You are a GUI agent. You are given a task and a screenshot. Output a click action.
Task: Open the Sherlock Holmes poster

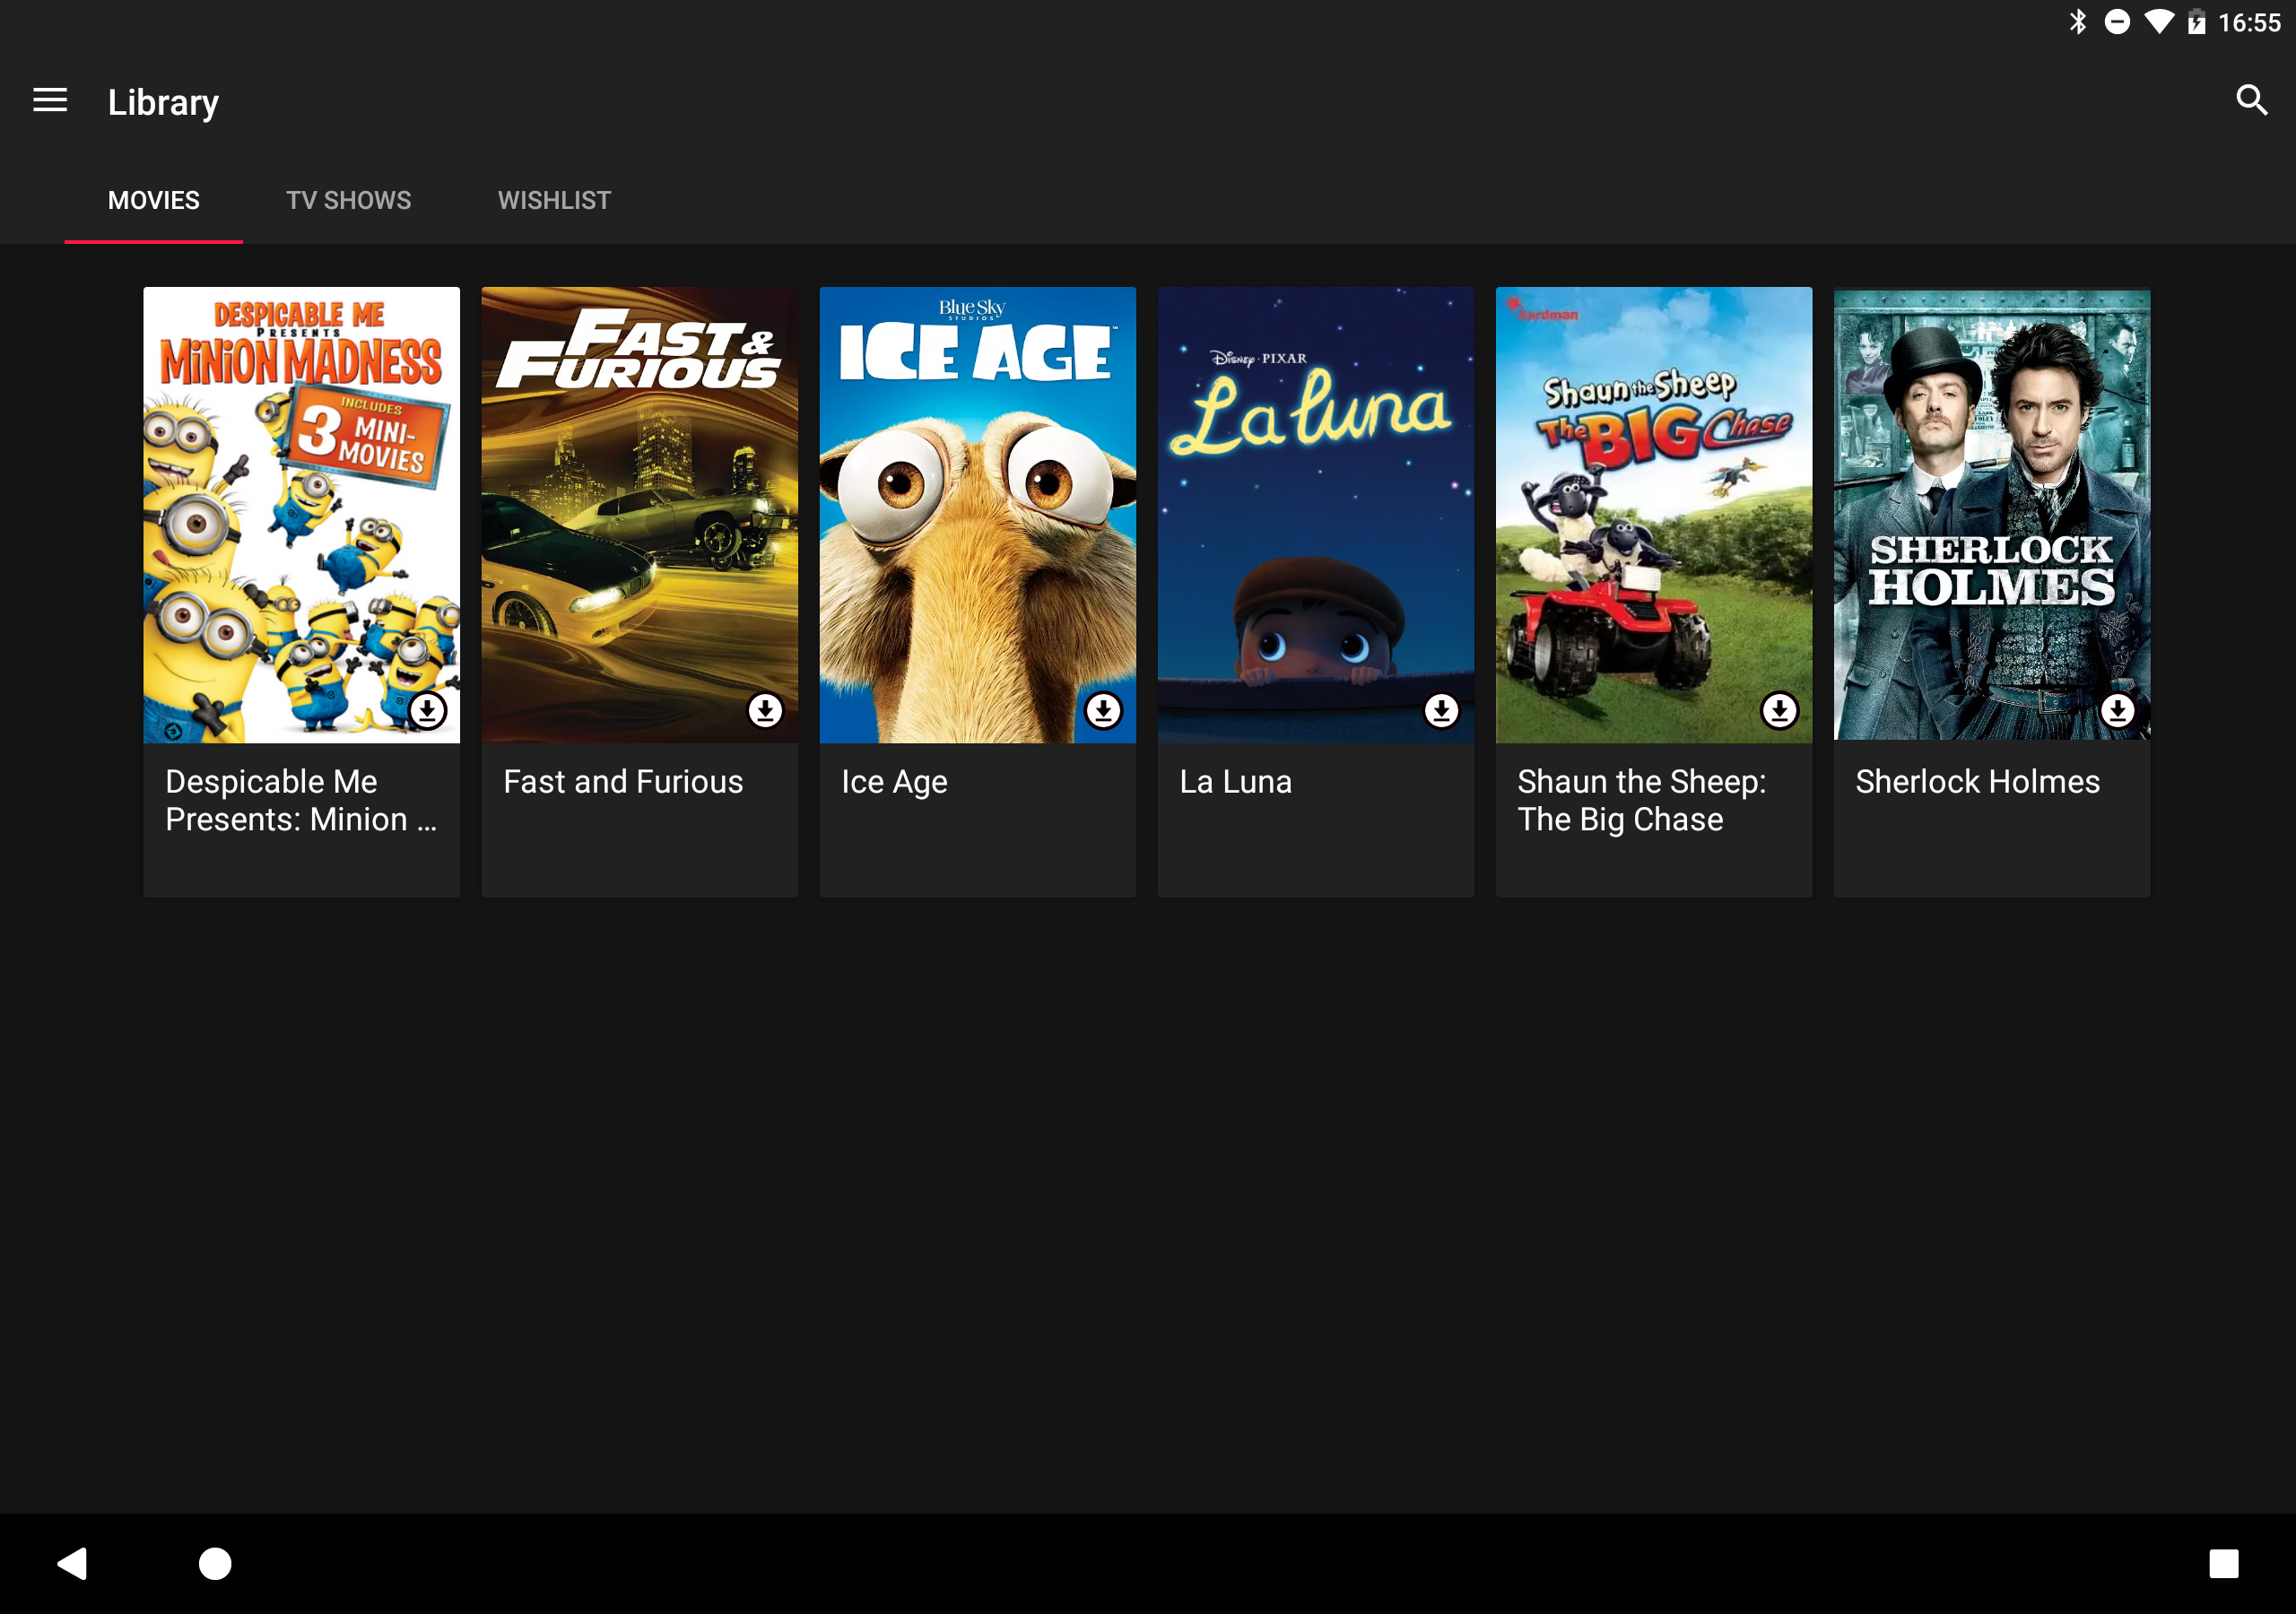point(1992,515)
